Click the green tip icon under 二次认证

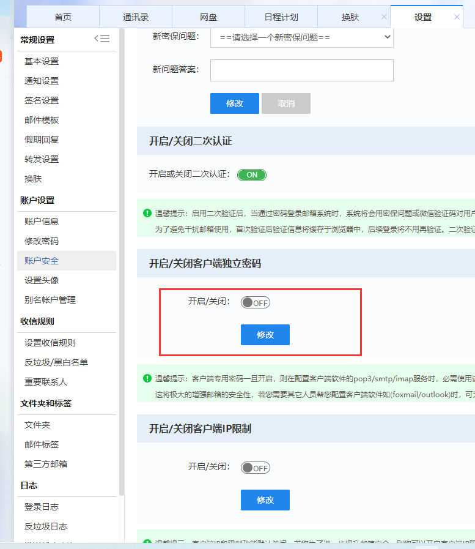click(x=147, y=213)
